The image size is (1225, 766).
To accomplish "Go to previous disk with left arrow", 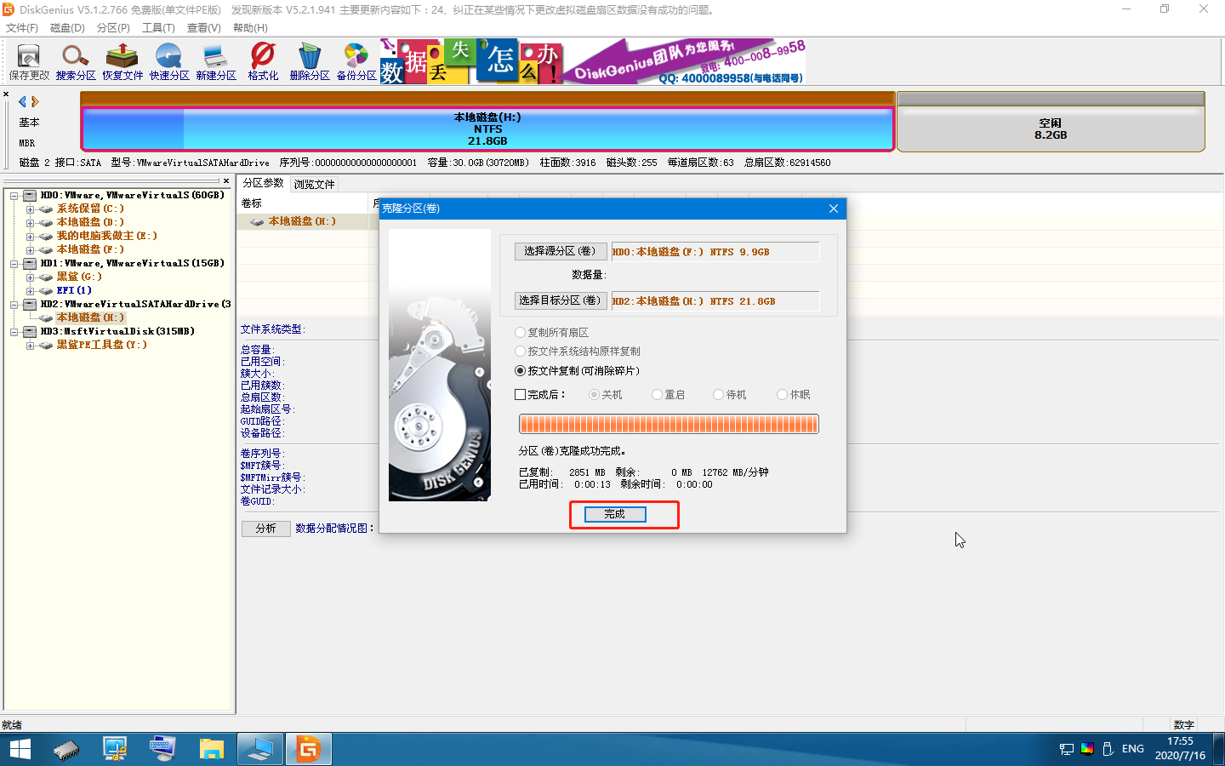I will 23,101.
